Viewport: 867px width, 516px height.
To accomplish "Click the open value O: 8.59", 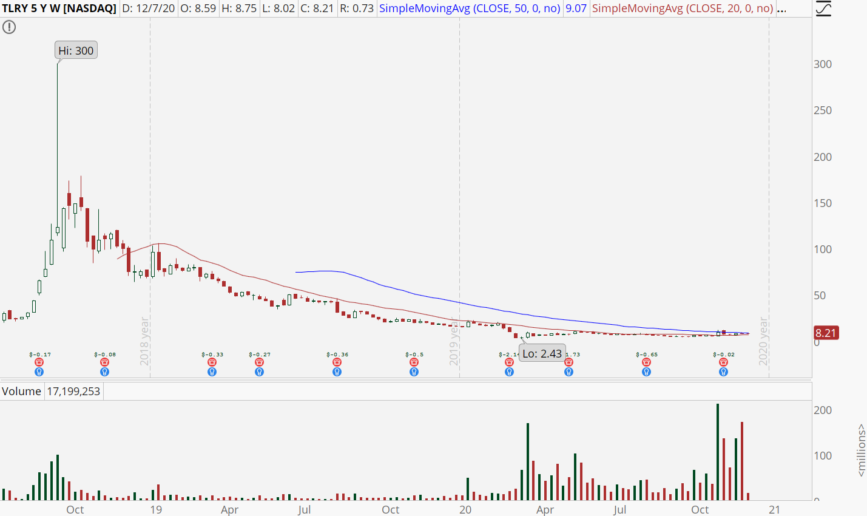I will click(198, 8).
